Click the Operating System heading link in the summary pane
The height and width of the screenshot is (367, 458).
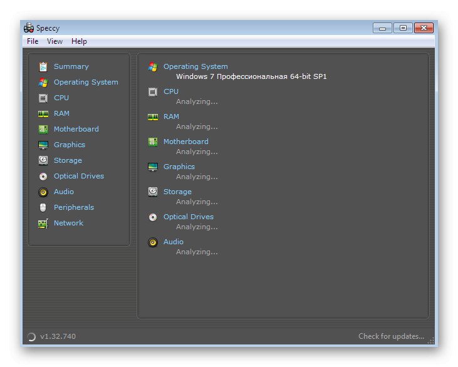(x=195, y=66)
